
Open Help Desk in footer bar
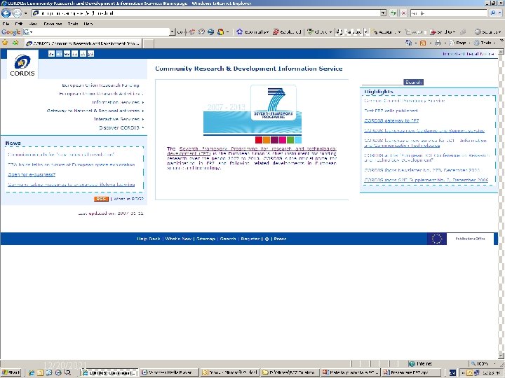click(x=149, y=239)
